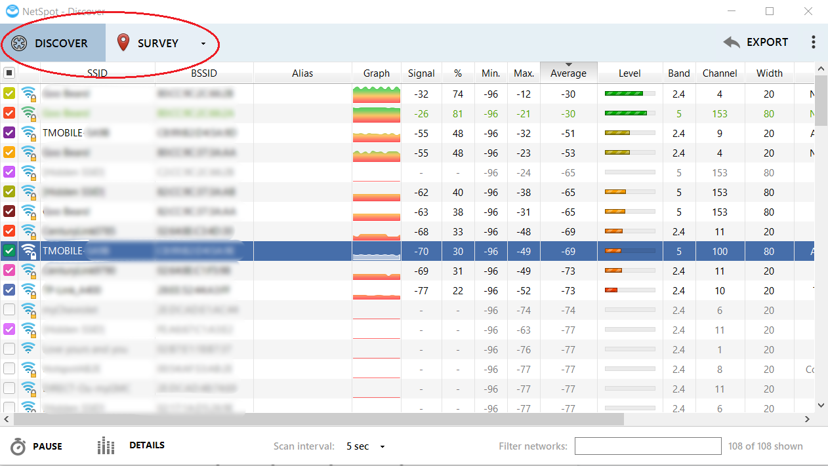The image size is (828, 466).
Task: Sort by the Average column header
Action: tap(568, 73)
